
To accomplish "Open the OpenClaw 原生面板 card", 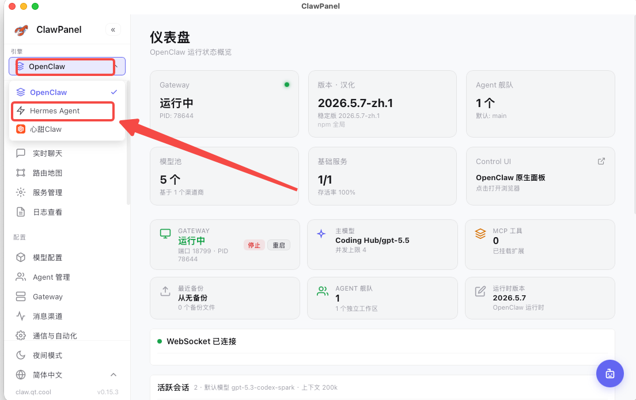I will coord(540,176).
